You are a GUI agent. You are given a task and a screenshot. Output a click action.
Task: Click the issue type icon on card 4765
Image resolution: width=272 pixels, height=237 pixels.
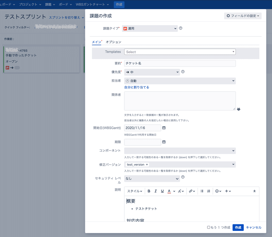[7, 67]
